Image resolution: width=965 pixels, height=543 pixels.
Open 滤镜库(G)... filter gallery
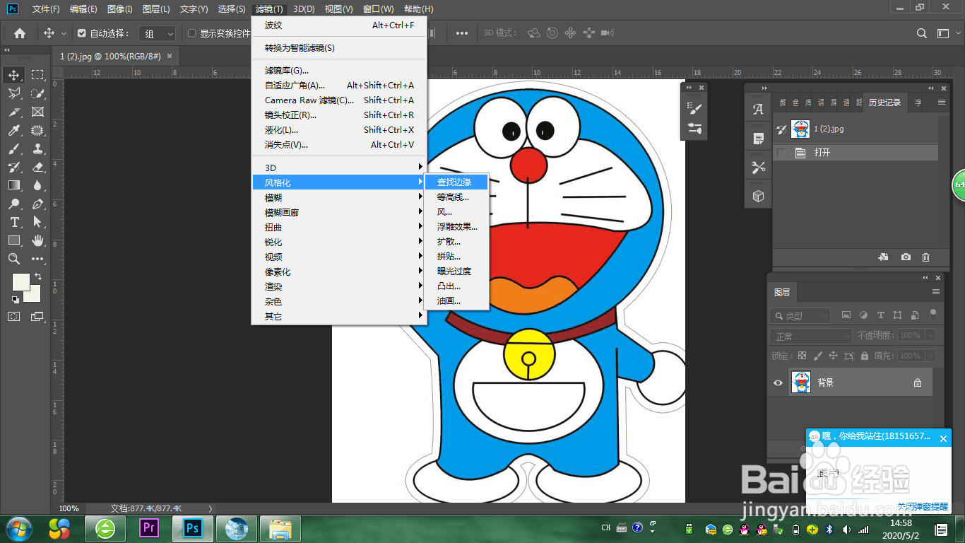(339, 70)
